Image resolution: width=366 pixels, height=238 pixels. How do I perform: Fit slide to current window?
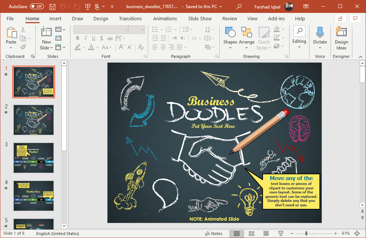coord(357,234)
